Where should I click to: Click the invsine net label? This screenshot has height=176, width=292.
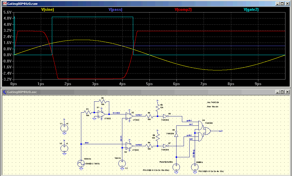[116, 113]
